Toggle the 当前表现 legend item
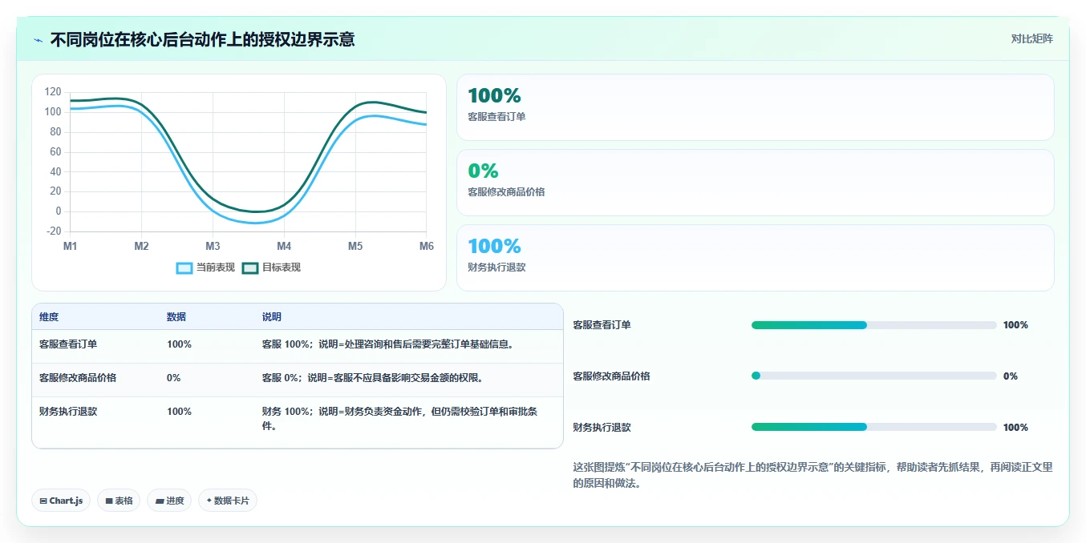The width and height of the screenshot is (1086, 543). click(206, 267)
